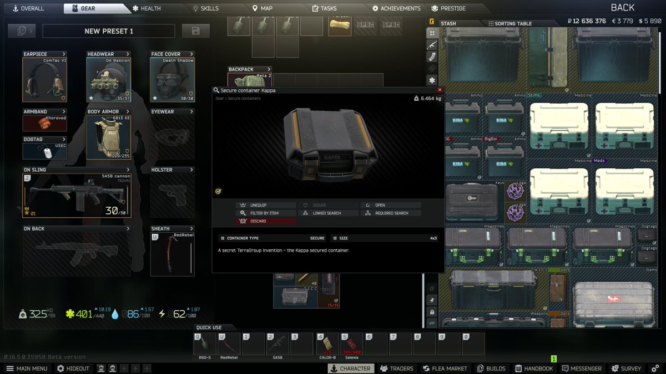Expand the Holster slot arrow
This screenshot has width=666, height=374.
[191, 170]
